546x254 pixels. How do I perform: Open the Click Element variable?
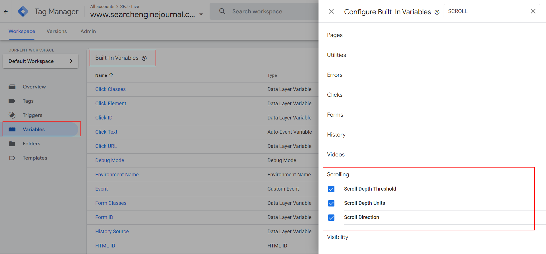pos(111,104)
